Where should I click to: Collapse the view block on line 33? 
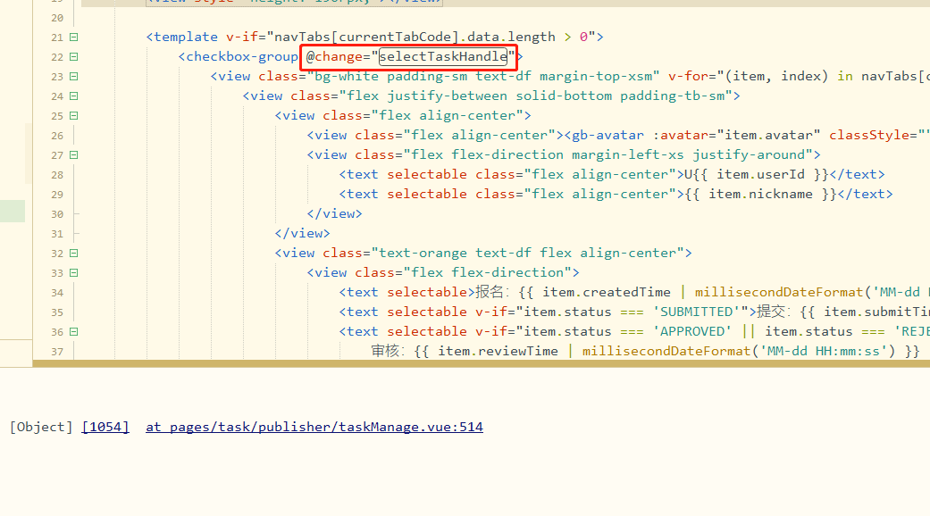[73, 273]
